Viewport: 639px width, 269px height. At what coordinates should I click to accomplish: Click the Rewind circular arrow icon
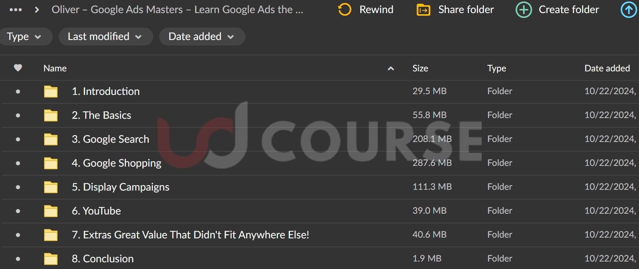[345, 10]
